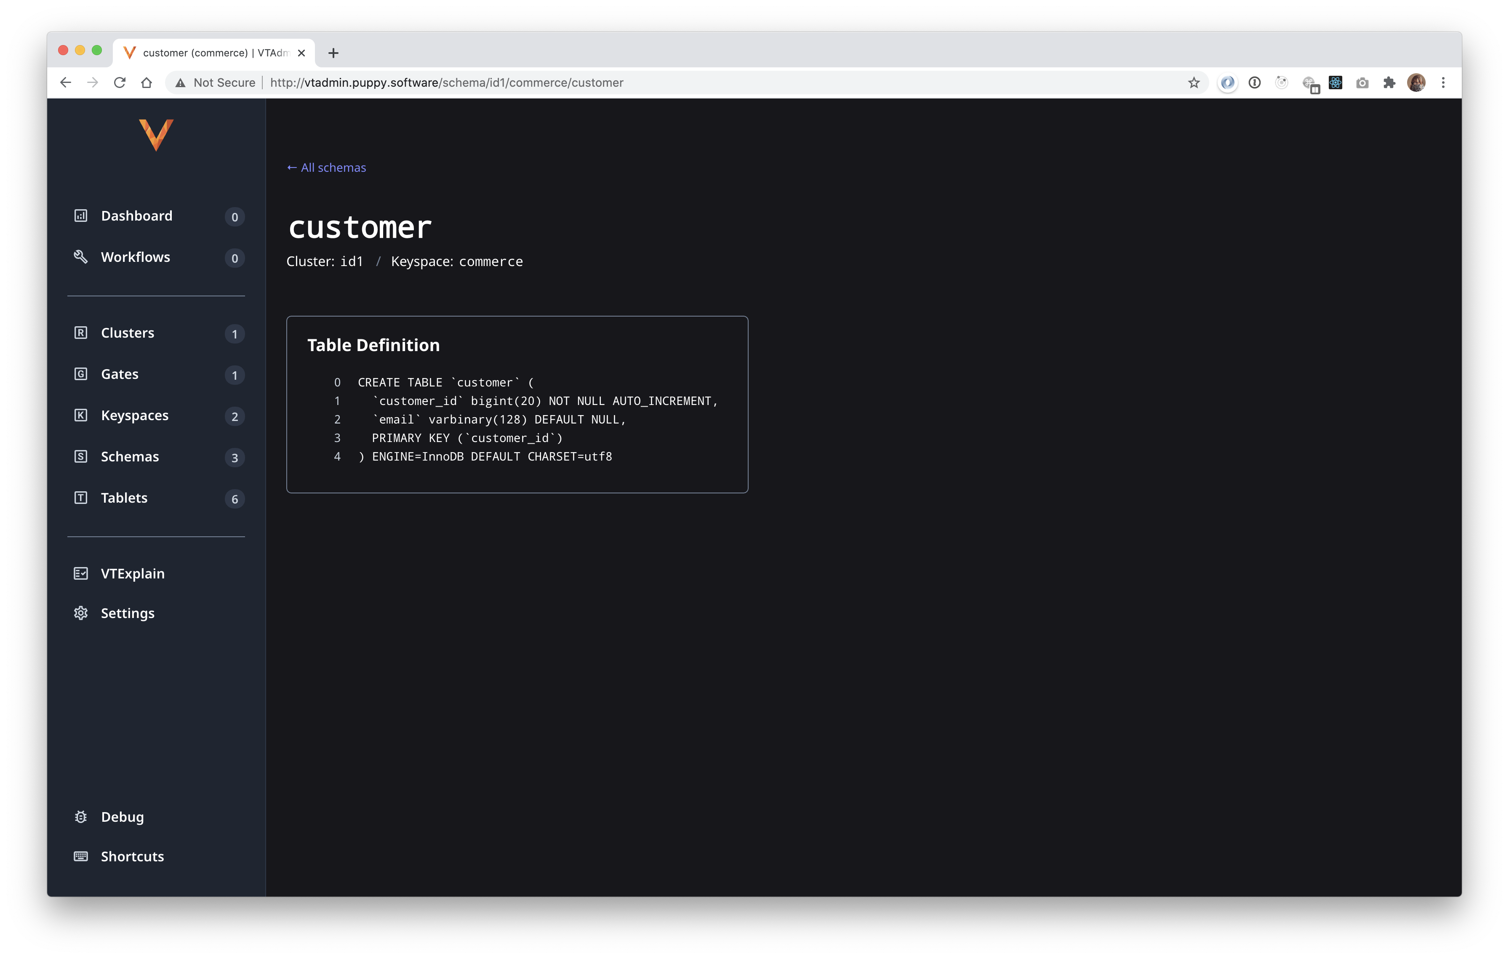Open the Settings gear icon
1509x959 pixels.
pos(81,613)
